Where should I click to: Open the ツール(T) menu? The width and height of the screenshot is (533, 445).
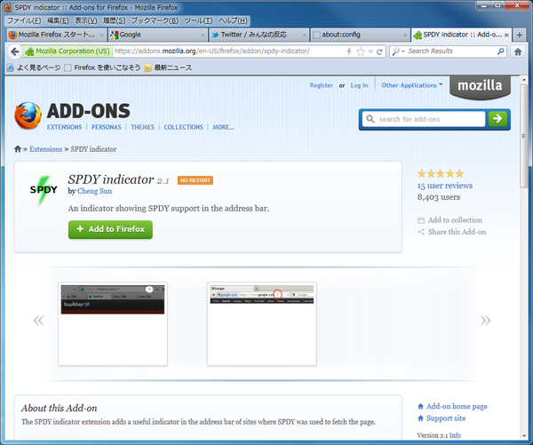click(198, 20)
